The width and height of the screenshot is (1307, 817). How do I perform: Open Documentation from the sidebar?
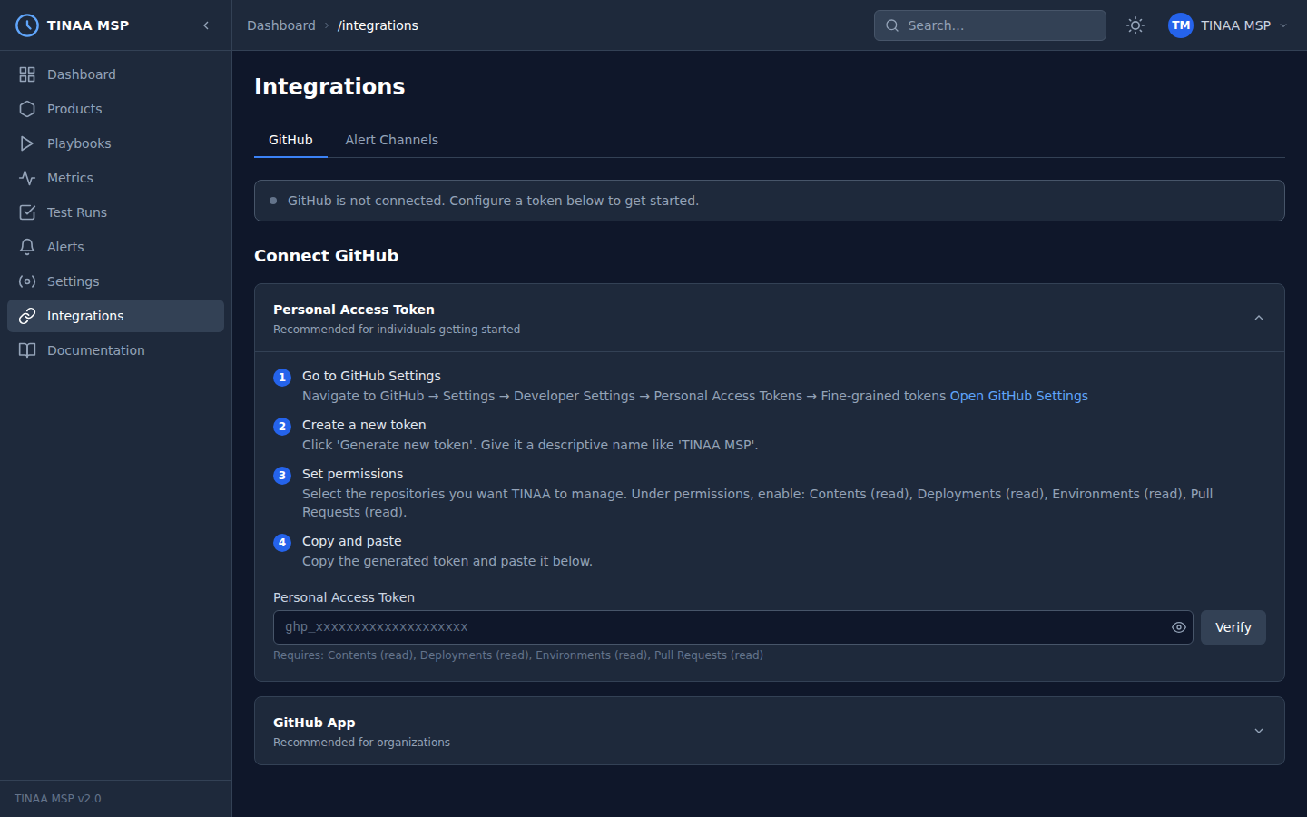[x=115, y=350]
